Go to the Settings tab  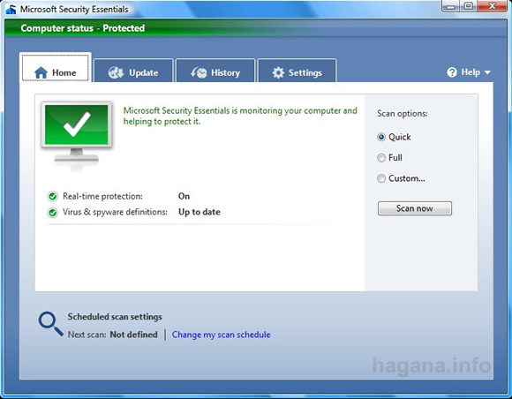pos(297,71)
